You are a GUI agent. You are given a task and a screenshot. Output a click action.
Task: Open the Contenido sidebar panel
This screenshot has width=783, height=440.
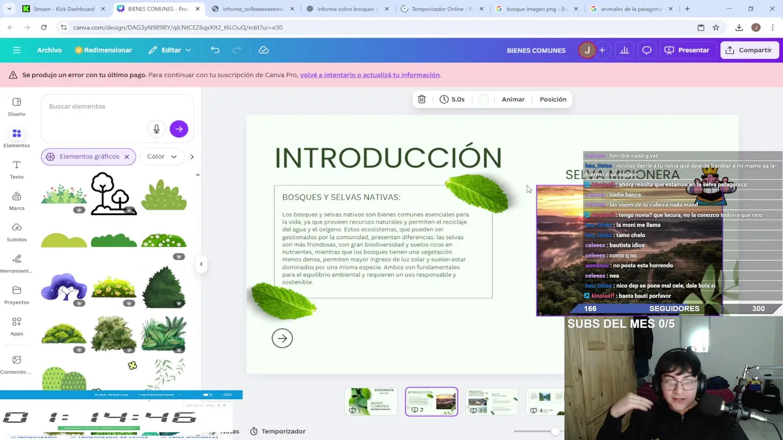[x=17, y=364]
